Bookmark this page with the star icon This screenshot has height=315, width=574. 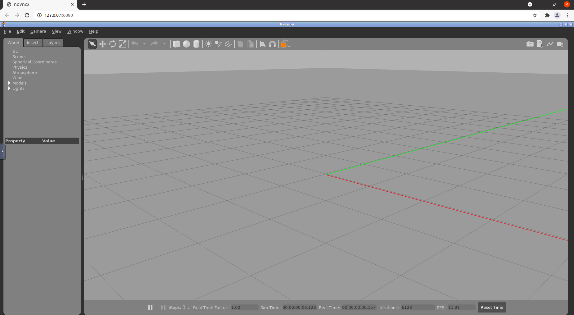tap(535, 15)
